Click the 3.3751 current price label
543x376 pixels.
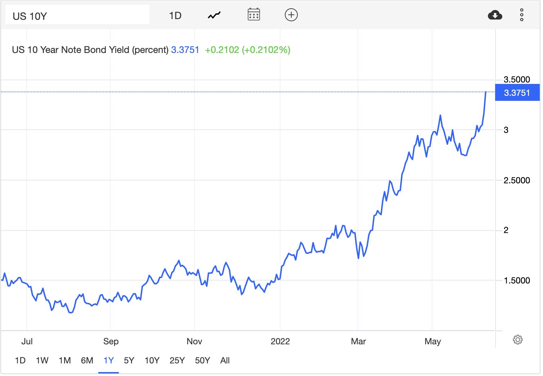point(517,93)
